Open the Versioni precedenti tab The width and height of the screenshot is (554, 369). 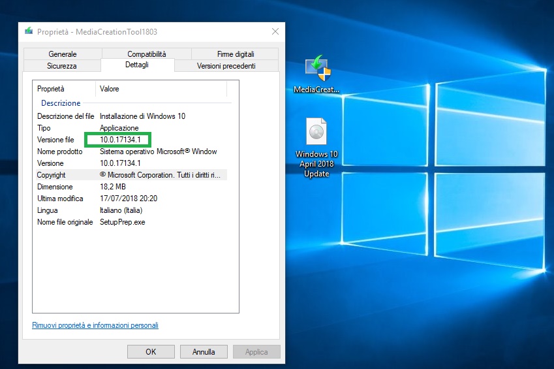tap(226, 66)
